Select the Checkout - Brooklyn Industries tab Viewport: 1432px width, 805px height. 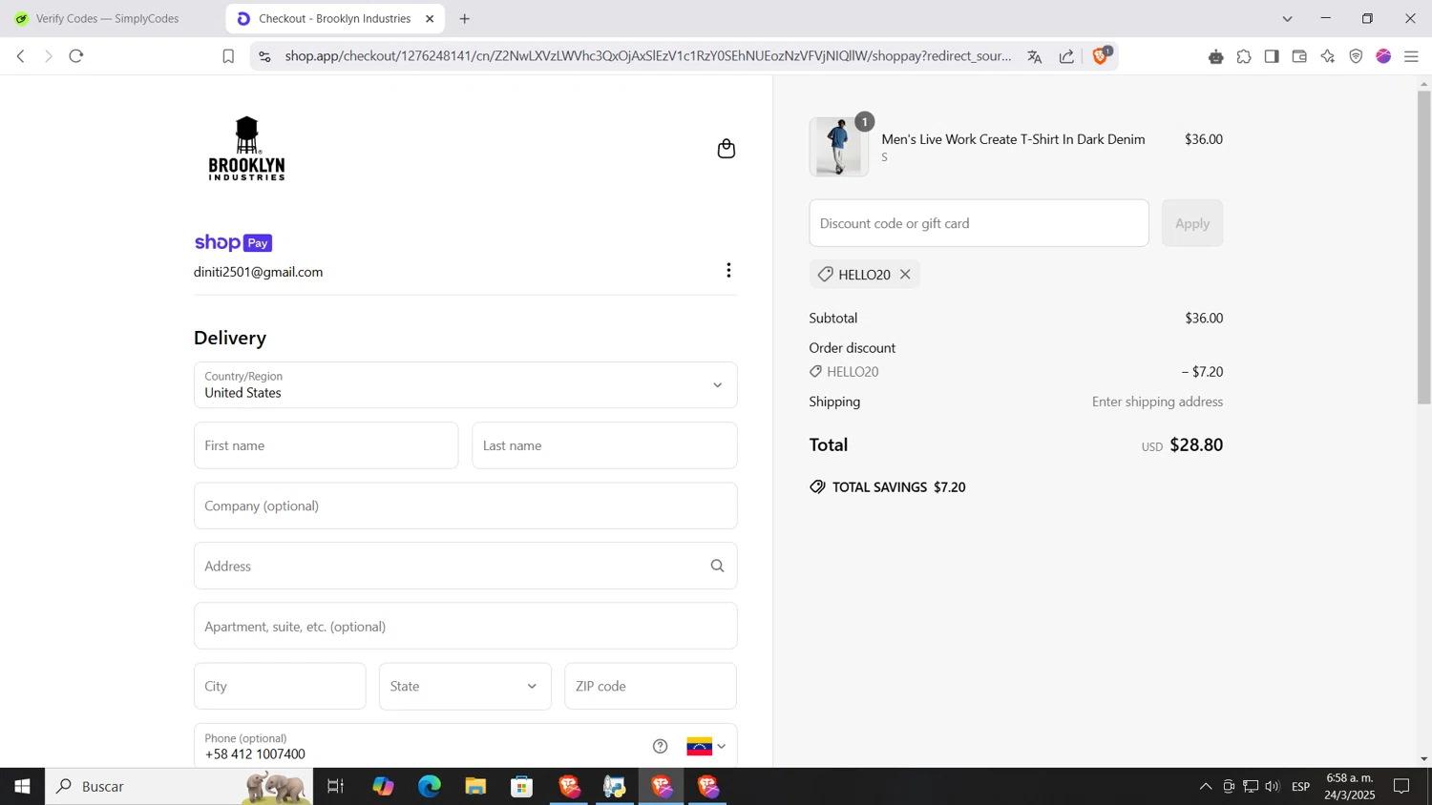click(333, 18)
